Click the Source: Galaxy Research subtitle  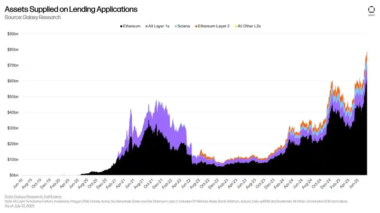(x=33, y=17)
